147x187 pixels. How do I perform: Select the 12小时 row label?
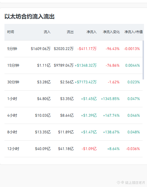[13, 149]
